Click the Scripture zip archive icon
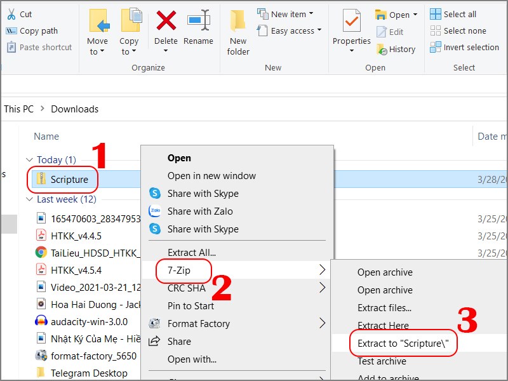The width and height of the screenshot is (508, 381). point(41,179)
